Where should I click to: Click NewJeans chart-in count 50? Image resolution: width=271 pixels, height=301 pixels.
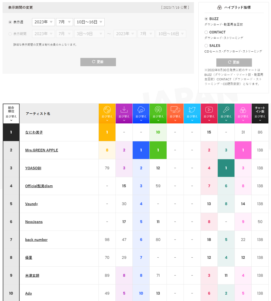pos(260,222)
